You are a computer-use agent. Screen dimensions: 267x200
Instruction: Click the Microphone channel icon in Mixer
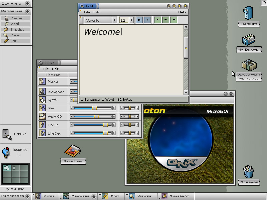point(42,92)
